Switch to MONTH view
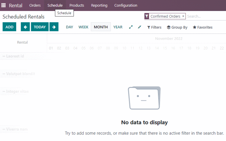The height and width of the screenshot is (141, 226). tap(101, 27)
